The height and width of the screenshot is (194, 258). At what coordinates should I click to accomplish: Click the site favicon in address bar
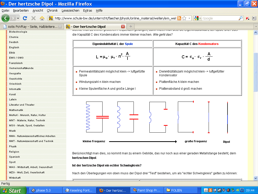tap(51, 18)
